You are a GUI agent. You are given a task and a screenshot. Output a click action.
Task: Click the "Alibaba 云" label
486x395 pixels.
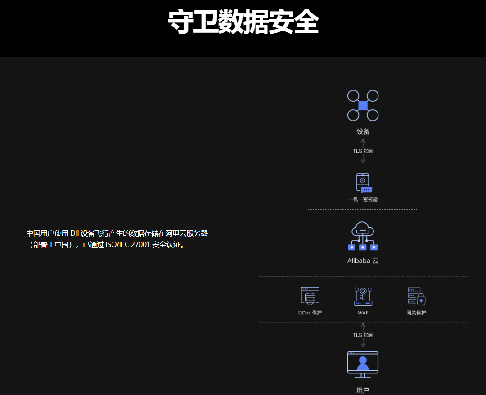pyautogui.click(x=363, y=260)
